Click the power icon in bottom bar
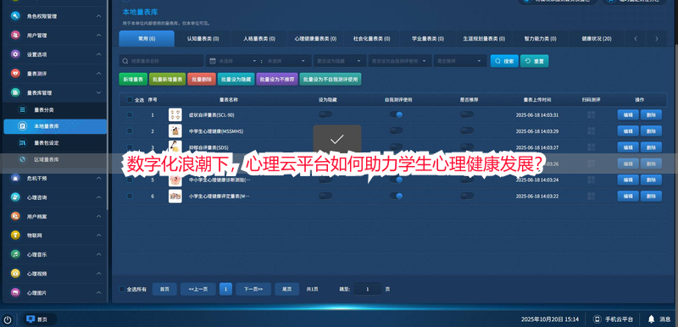 (8, 319)
